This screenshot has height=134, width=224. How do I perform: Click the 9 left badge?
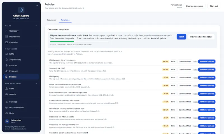click(166, 118)
